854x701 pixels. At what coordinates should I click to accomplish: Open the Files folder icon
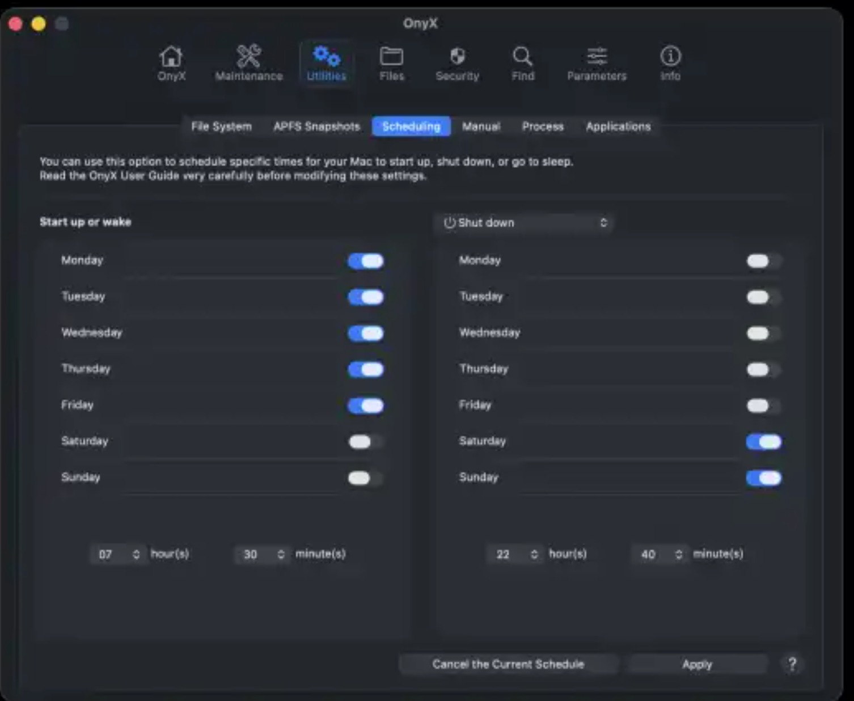point(391,63)
